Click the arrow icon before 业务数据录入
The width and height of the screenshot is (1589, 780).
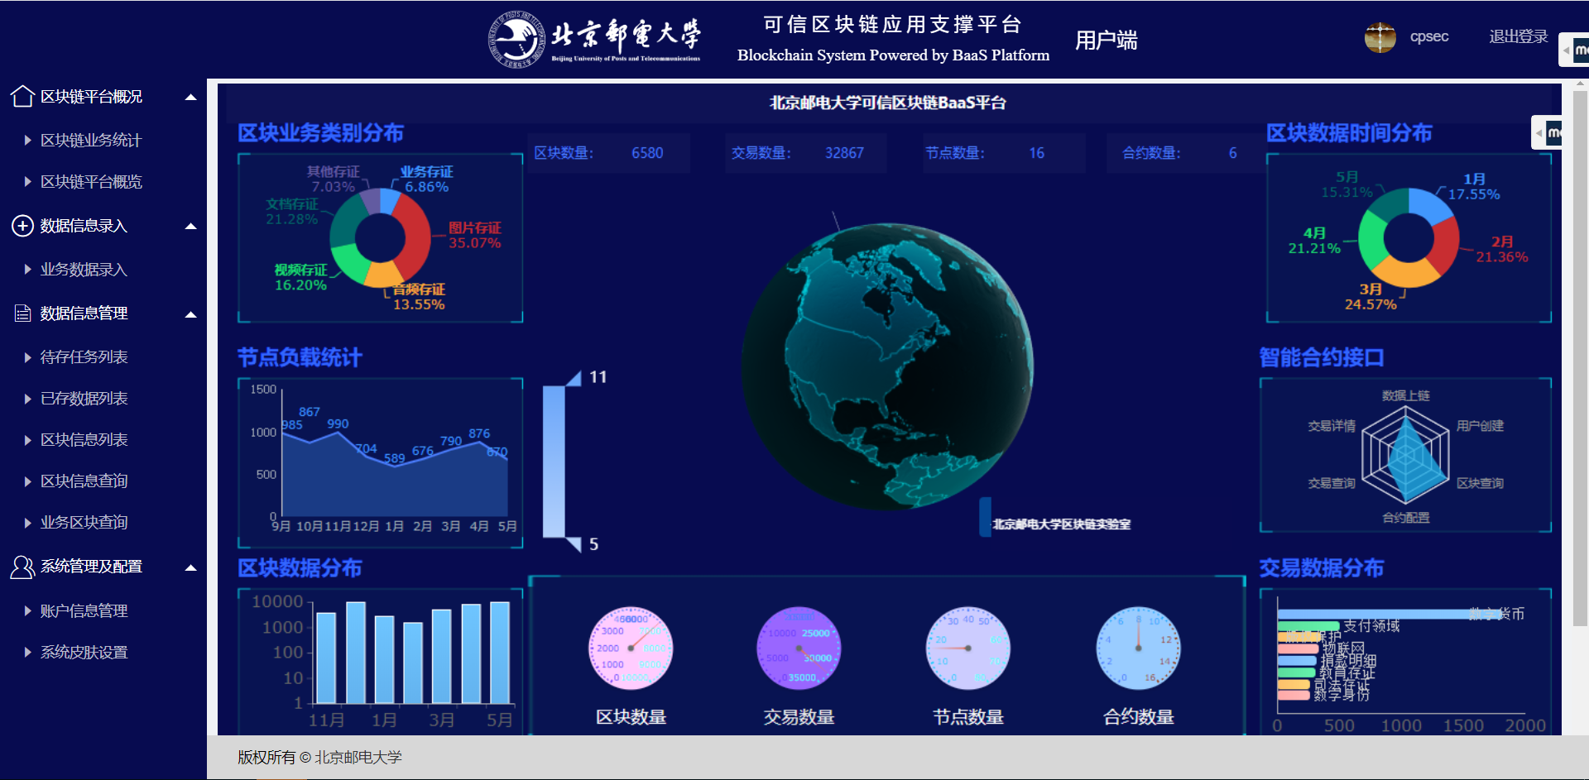28,270
